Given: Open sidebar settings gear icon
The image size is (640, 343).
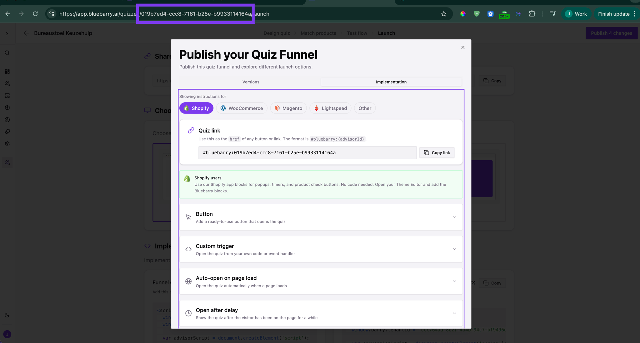Looking at the screenshot, I should point(7,144).
